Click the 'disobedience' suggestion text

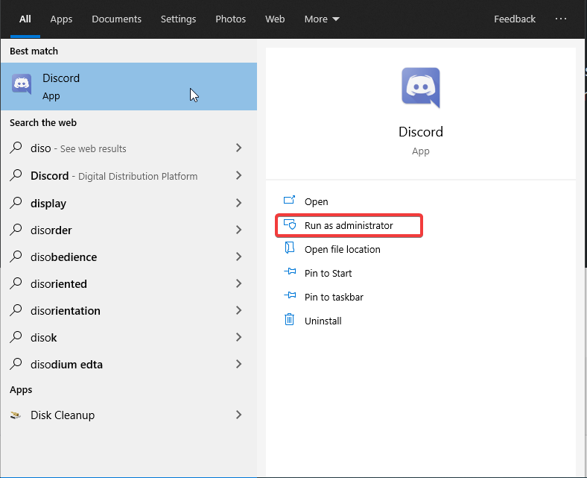pos(63,257)
